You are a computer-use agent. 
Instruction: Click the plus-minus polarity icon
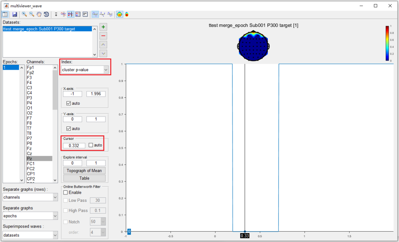[56, 14]
